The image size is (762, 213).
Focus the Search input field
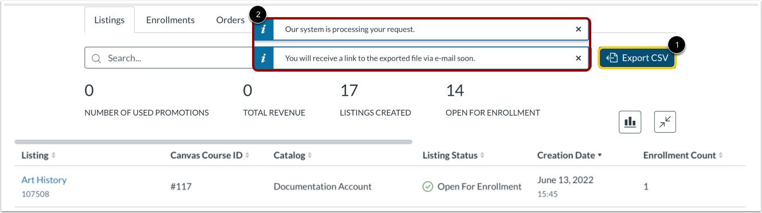tap(170, 58)
